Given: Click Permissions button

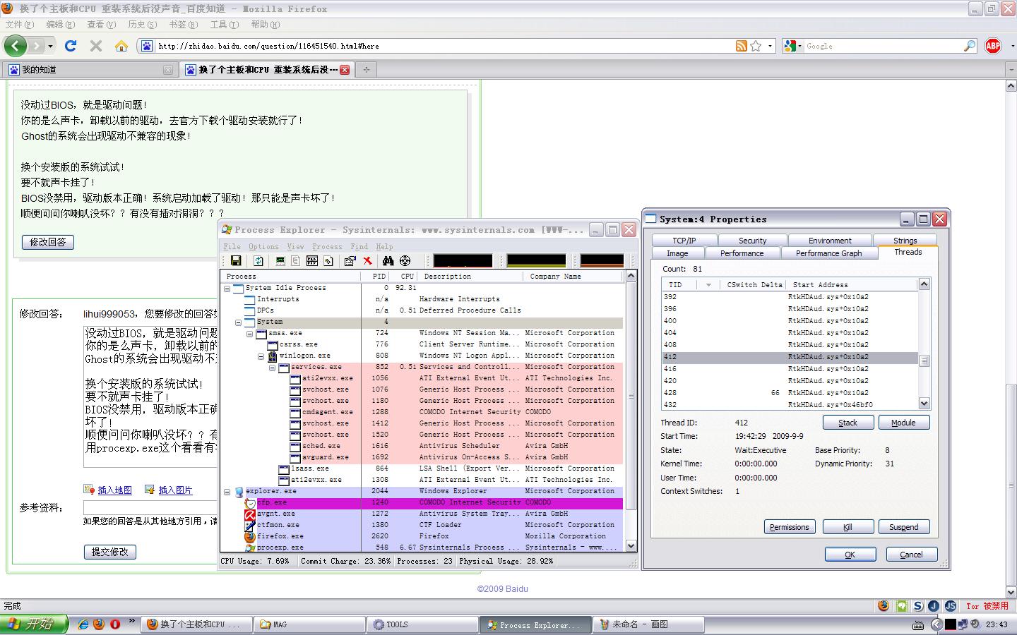Looking at the screenshot, I should (789, 527).
